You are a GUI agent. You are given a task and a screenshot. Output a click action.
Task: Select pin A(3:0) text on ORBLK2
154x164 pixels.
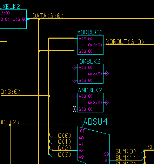click(x=86, y=67)
